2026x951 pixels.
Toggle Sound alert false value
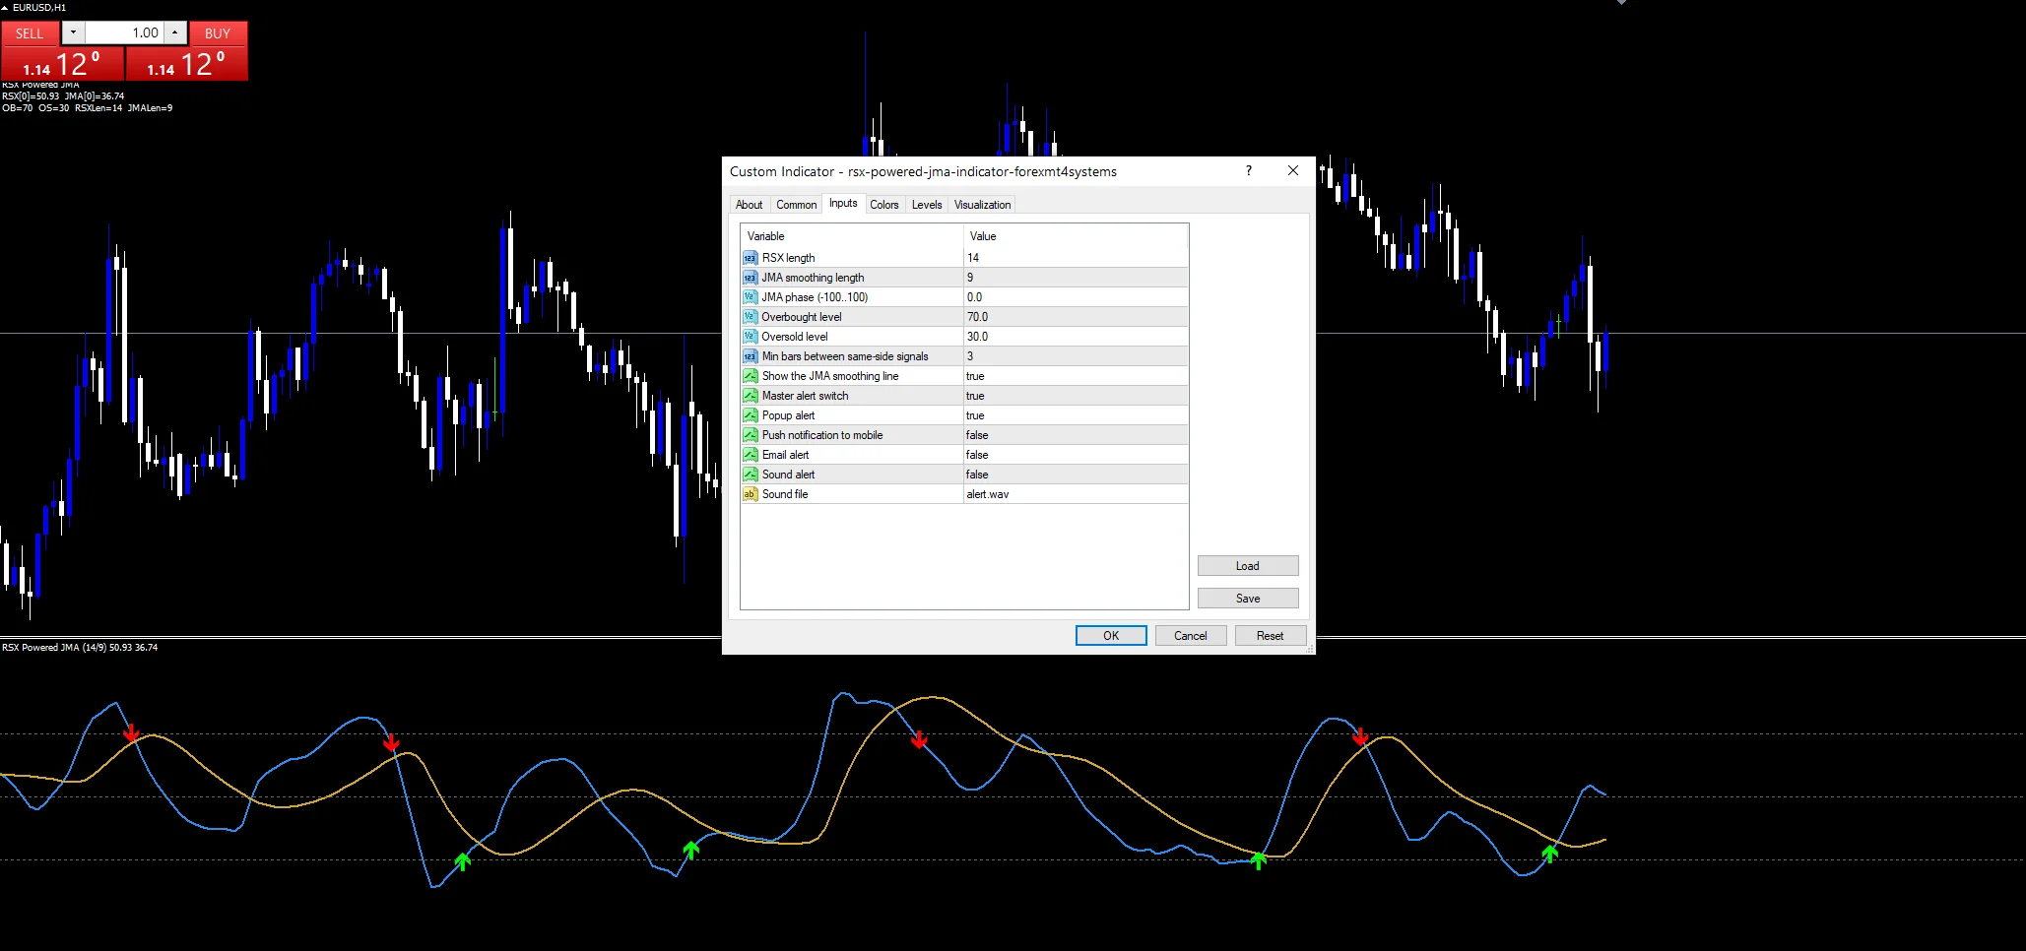(1076, 475)
